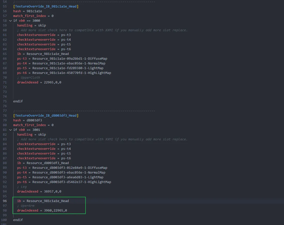Click the fd289380 LightMap resource line
The image size is (284, 225).
[x=60, y=68]
